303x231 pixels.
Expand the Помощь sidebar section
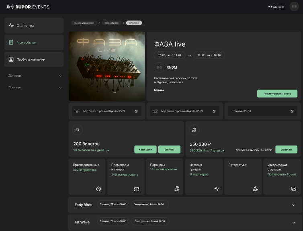tap(60, 88)
